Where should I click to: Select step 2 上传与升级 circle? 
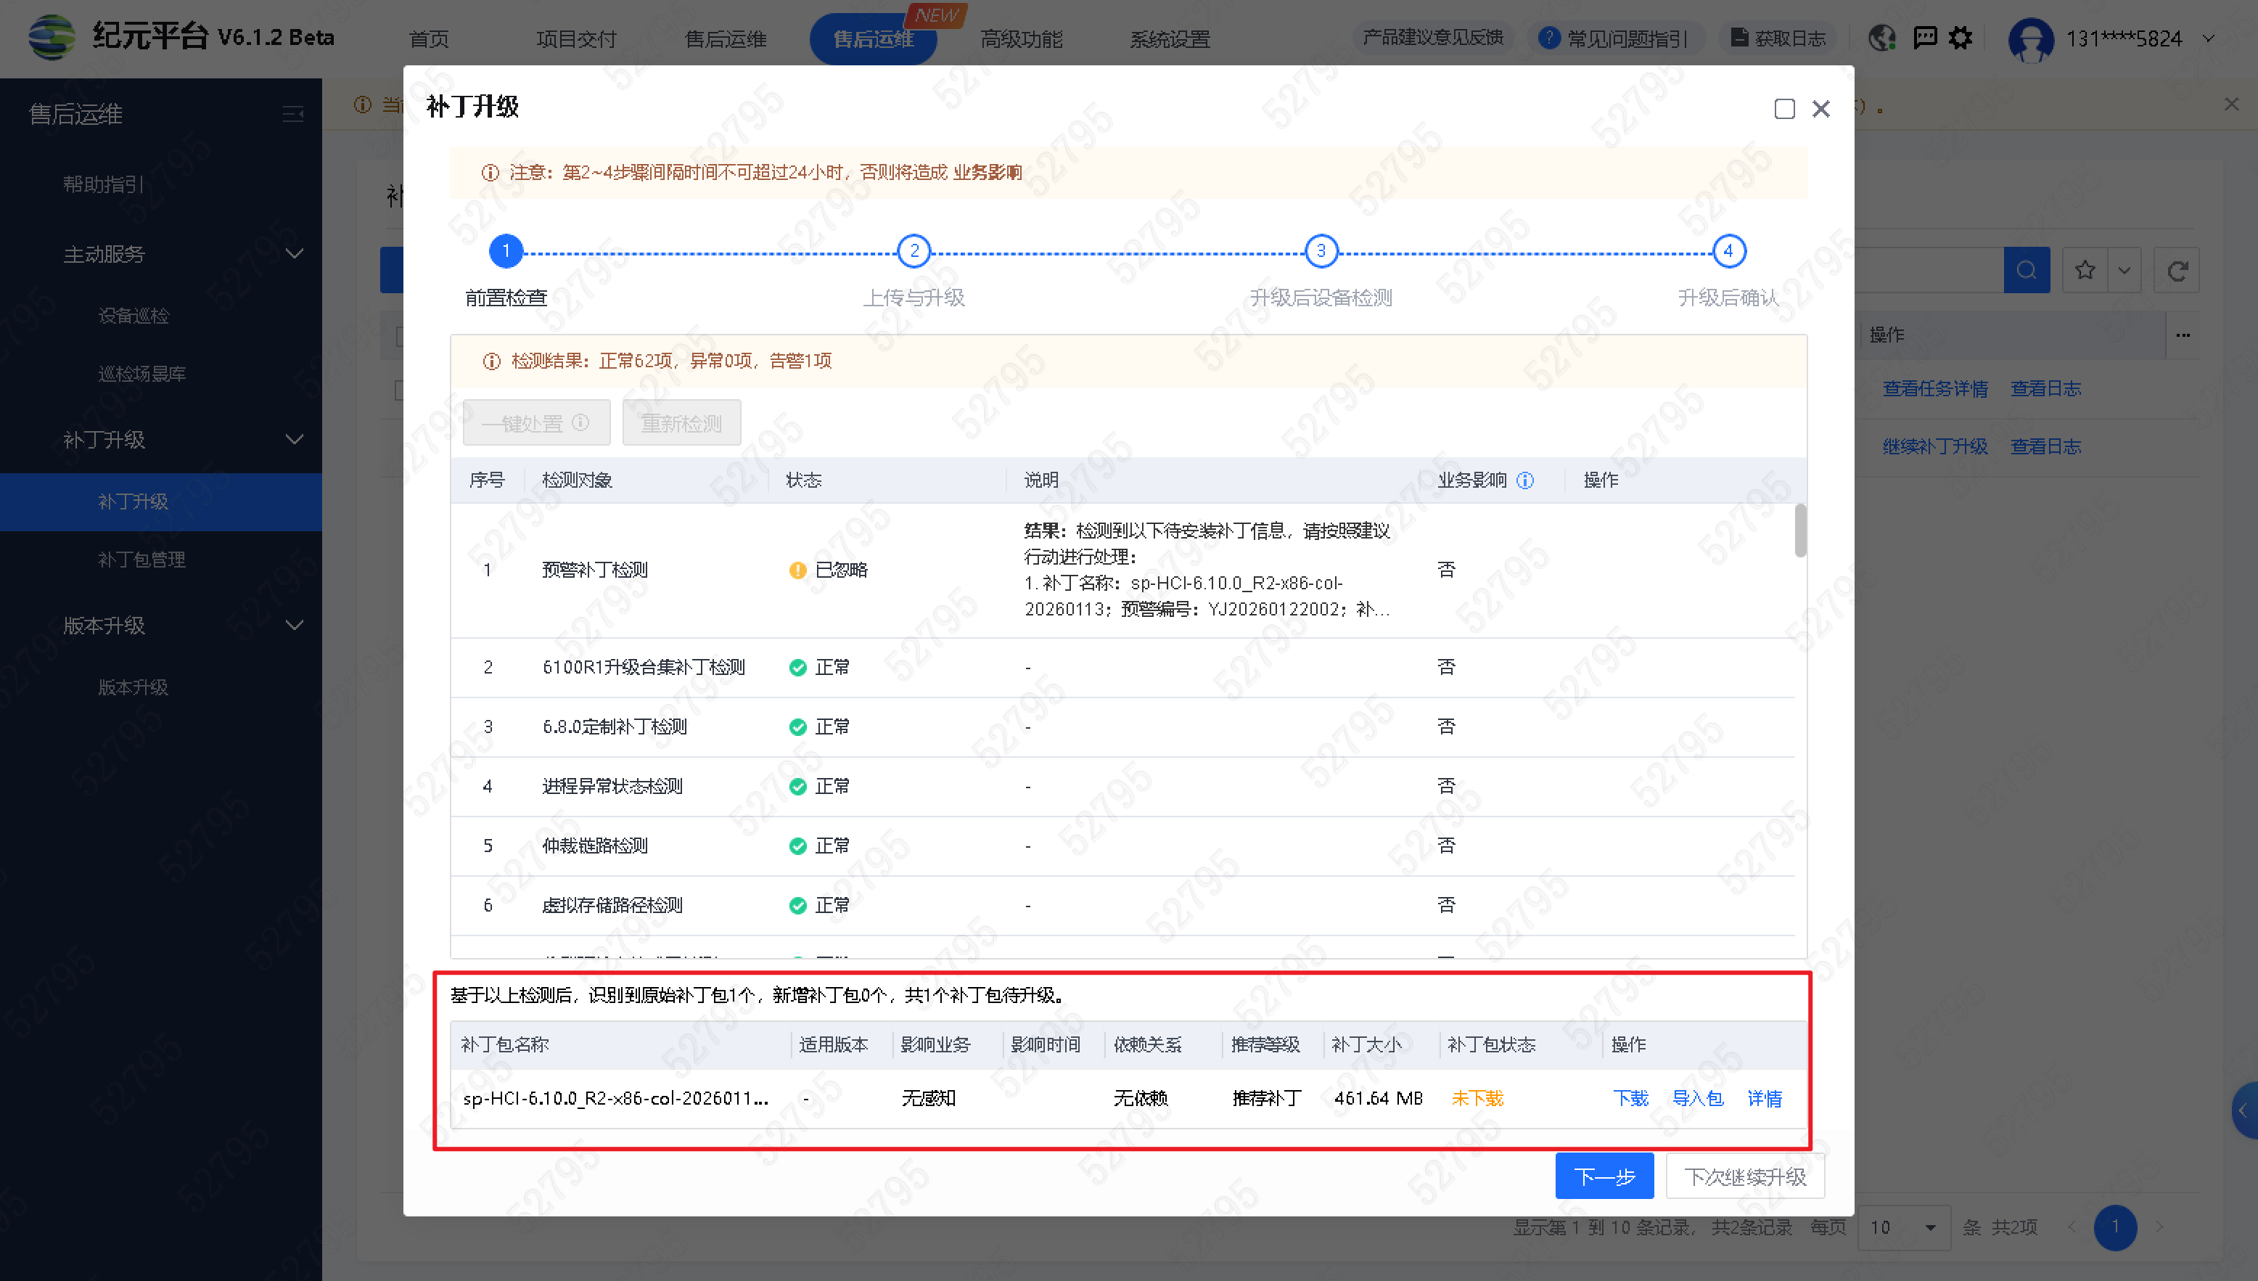point(914,250)
